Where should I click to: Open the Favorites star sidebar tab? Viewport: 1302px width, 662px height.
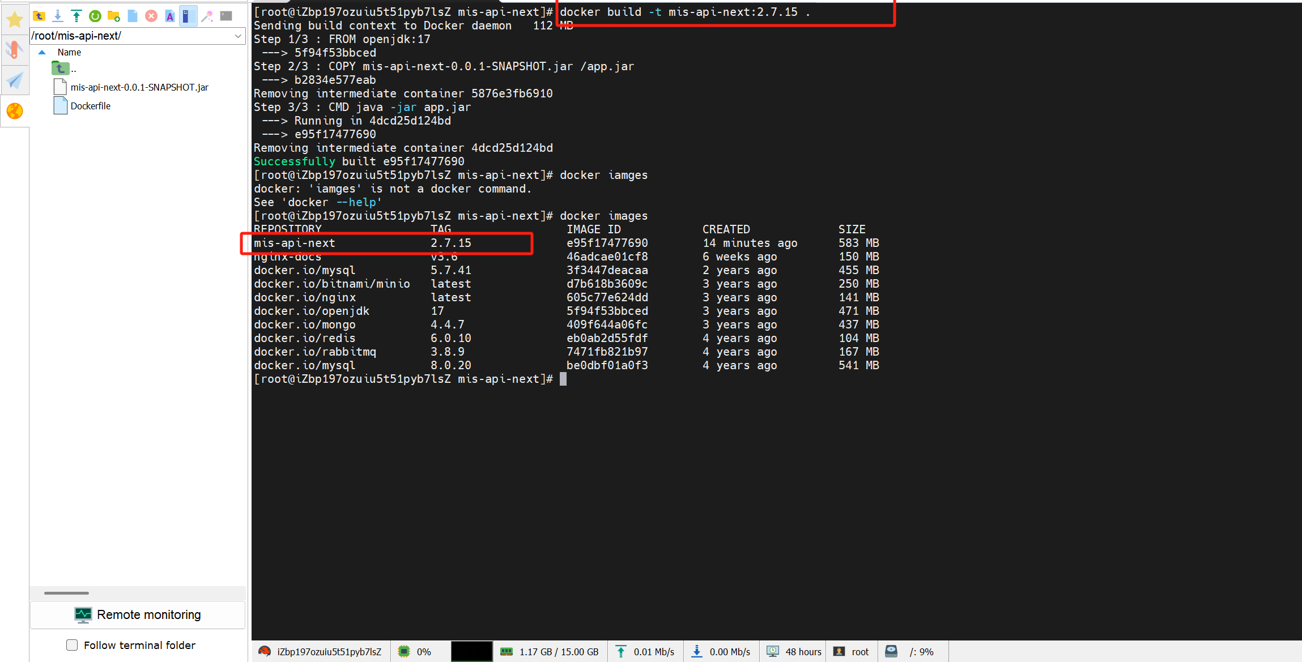pos(15,20)
